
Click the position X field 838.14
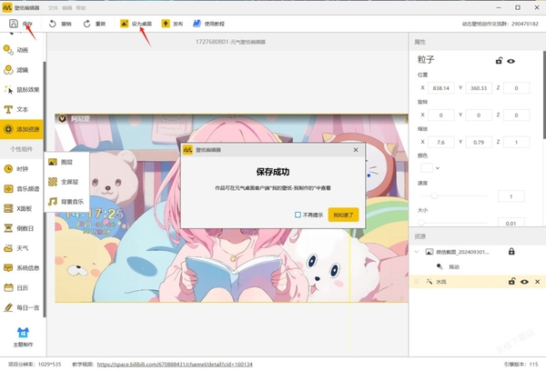440,88
